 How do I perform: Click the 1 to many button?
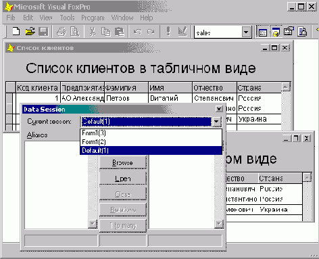(x=123, y=225)
